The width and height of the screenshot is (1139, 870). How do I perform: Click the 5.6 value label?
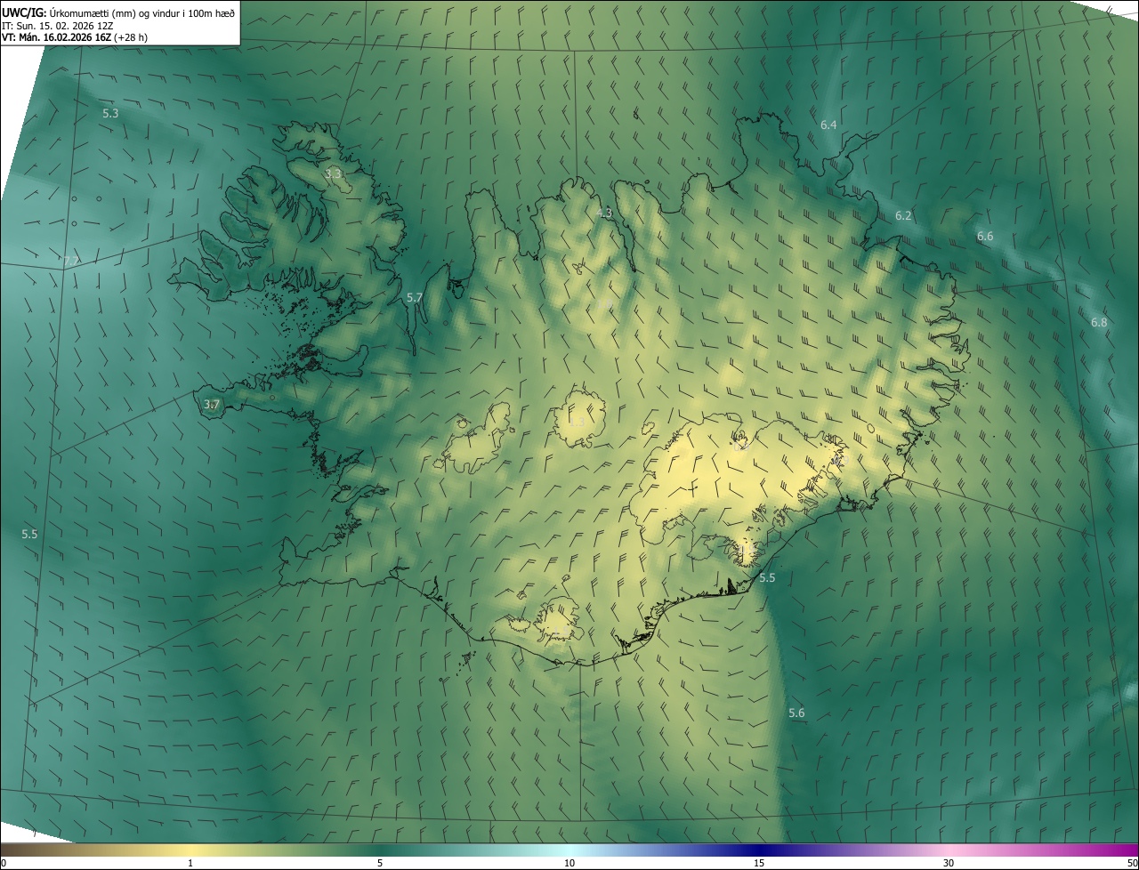[796, 713]
